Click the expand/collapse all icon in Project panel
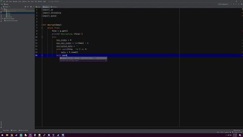The height and width of the screenshot is (137, 243). pyautogui.click(x=28, y=7)
